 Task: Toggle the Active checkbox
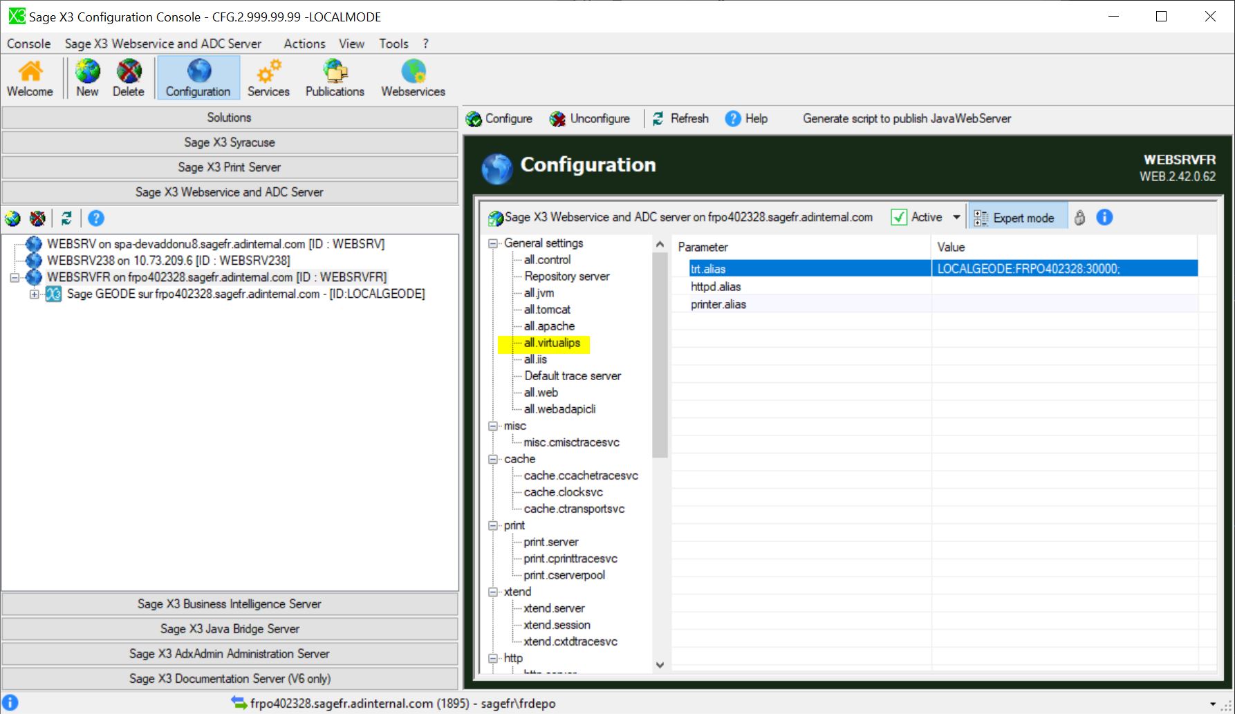(x=899, y=218)
